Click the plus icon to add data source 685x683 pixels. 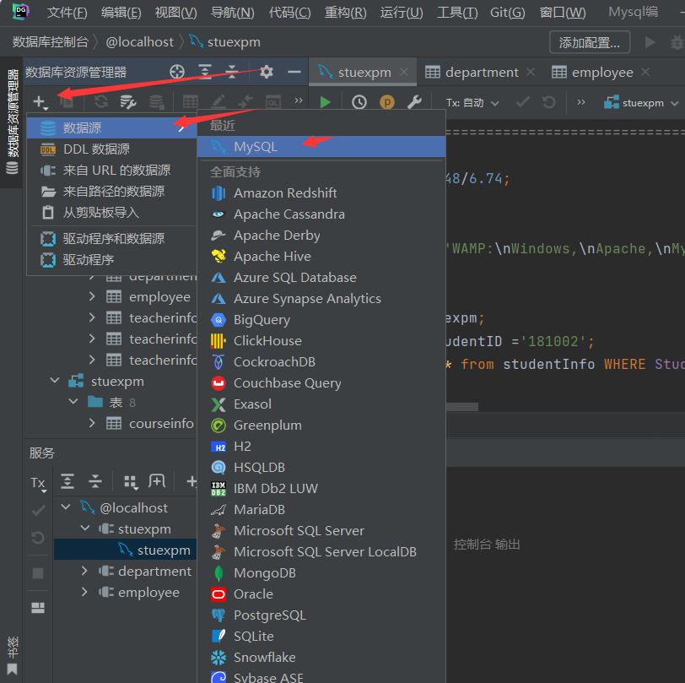tap(40, 102)
